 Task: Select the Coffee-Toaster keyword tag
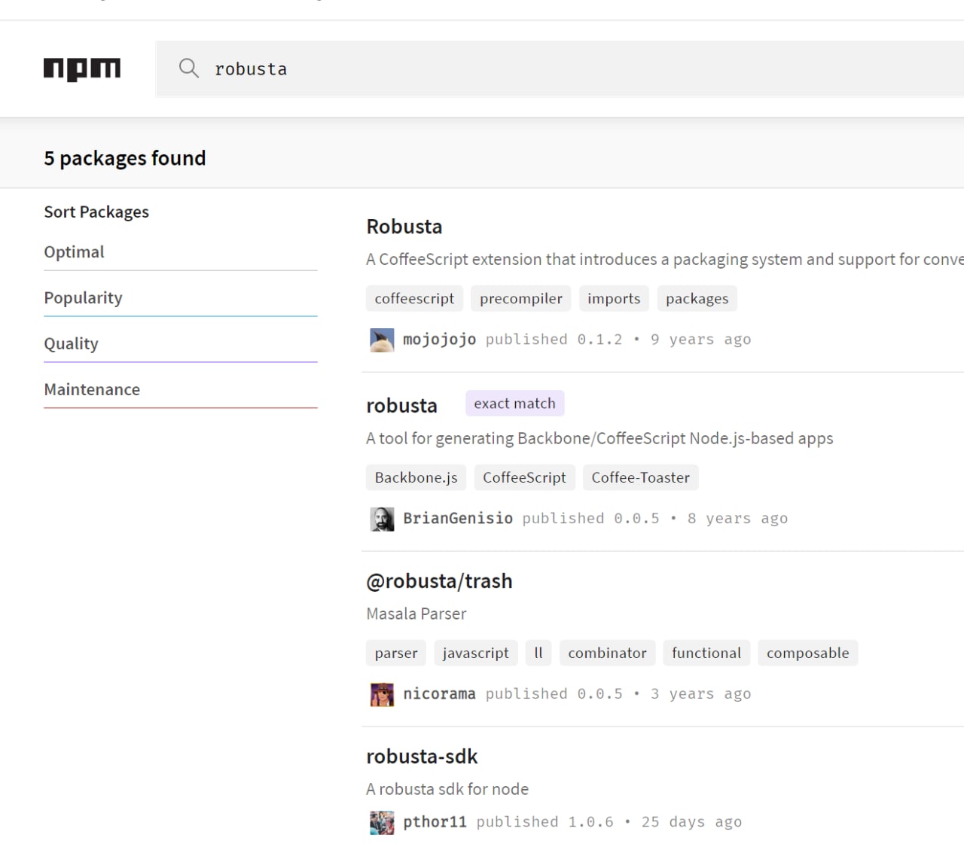641,478
